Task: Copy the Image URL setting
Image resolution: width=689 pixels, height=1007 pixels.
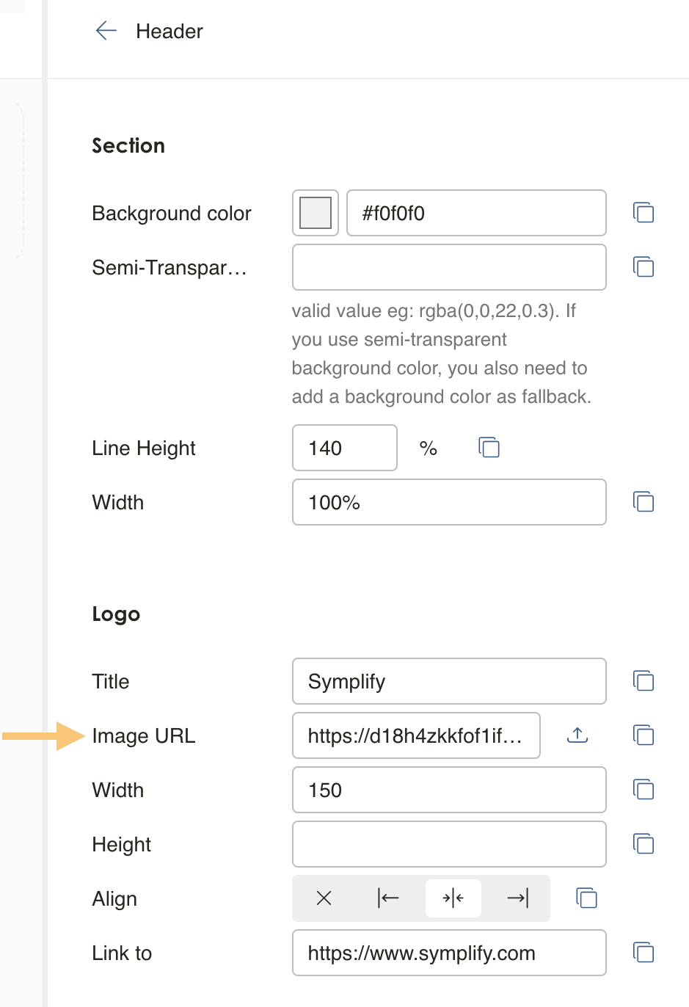Action: click(x=644, y=735)
